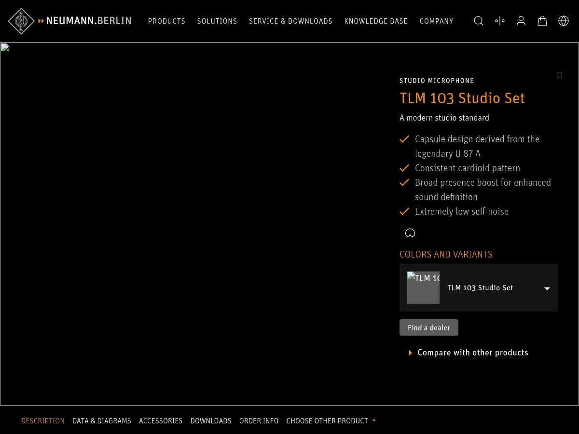Expand the TLM 103 Studio Set variant dropdown
This screenshot has height=434, width=579.
tap(547, 288)
